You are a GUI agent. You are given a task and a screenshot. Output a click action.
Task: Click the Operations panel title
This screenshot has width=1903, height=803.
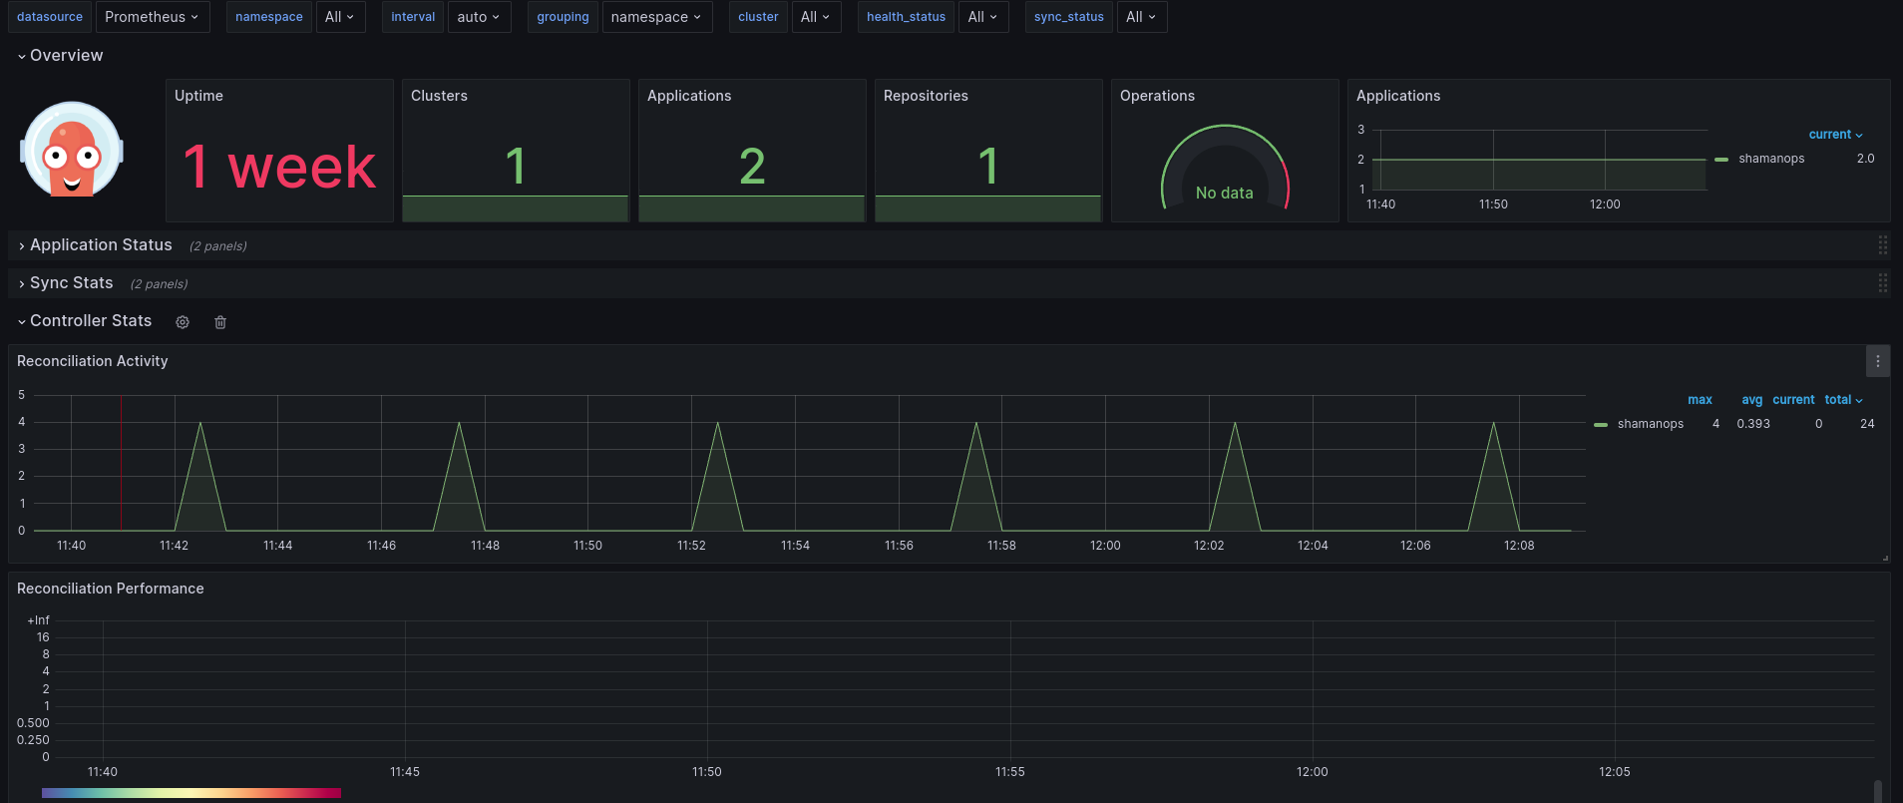pyautogui.click(x=1157, y=96)
